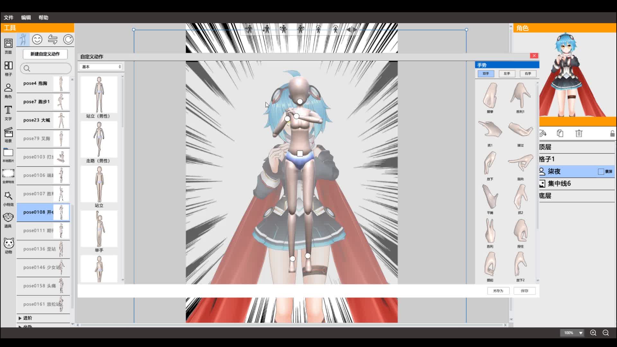Expand the 进阶 pose group

(20, 318)
